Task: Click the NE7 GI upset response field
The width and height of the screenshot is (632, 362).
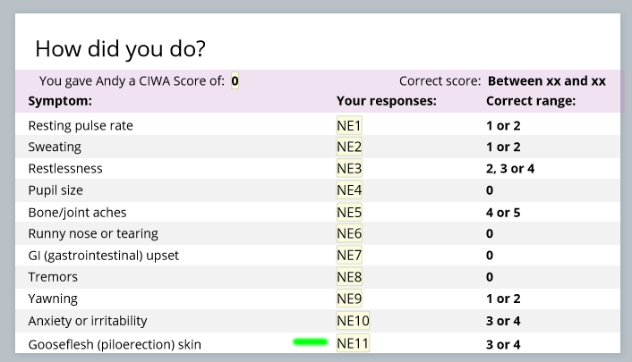Action: point(348,256)
